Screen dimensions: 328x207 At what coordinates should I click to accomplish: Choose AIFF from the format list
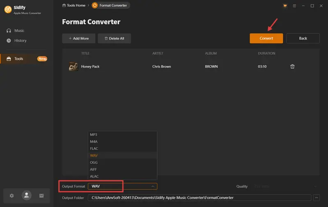(x=123, y=169)
